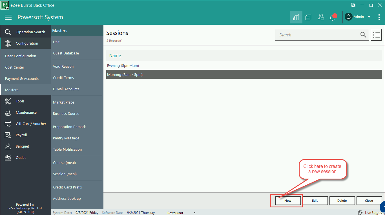This screenshot has width=385, height=215.
Task: Click the Operation Search magnifier icon
Action: (8, 32)
